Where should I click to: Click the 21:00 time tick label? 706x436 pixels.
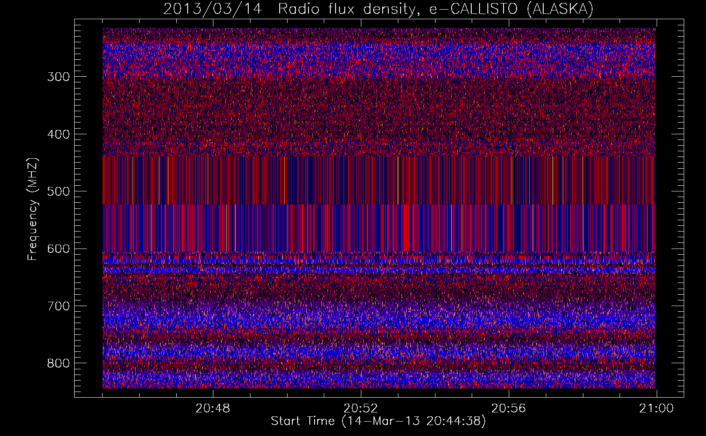point(656,409)
